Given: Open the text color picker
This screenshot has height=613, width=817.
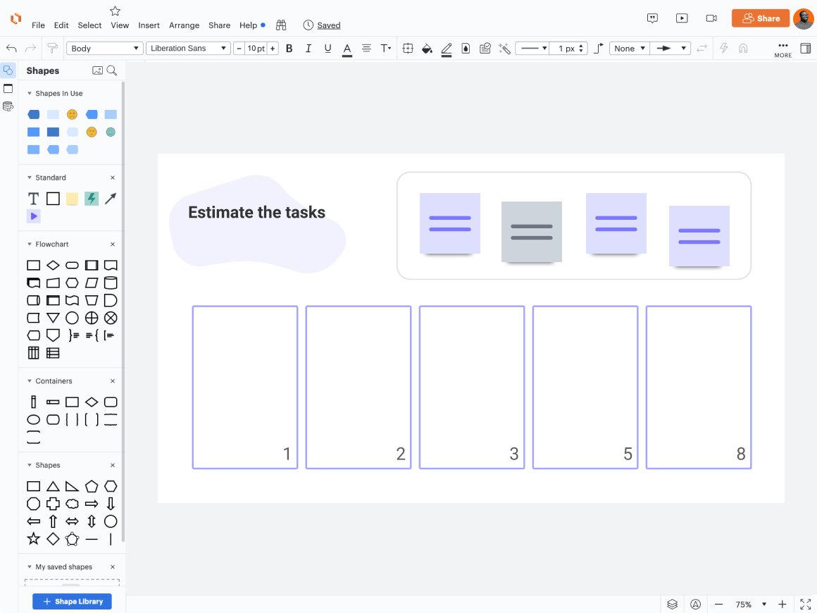Looking at the screenshot, I should point(347,49).
